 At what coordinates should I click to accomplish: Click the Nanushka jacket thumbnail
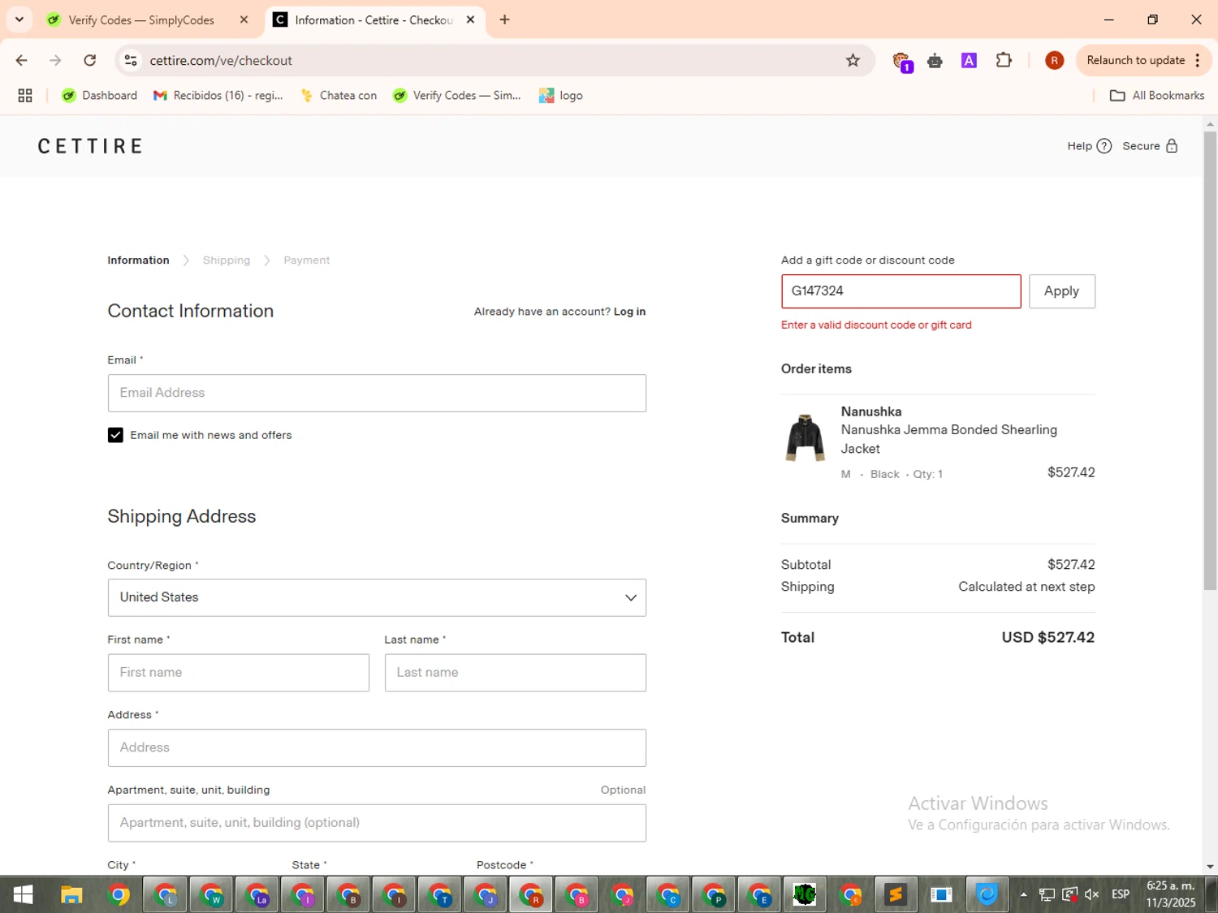(x=805, y=438)
